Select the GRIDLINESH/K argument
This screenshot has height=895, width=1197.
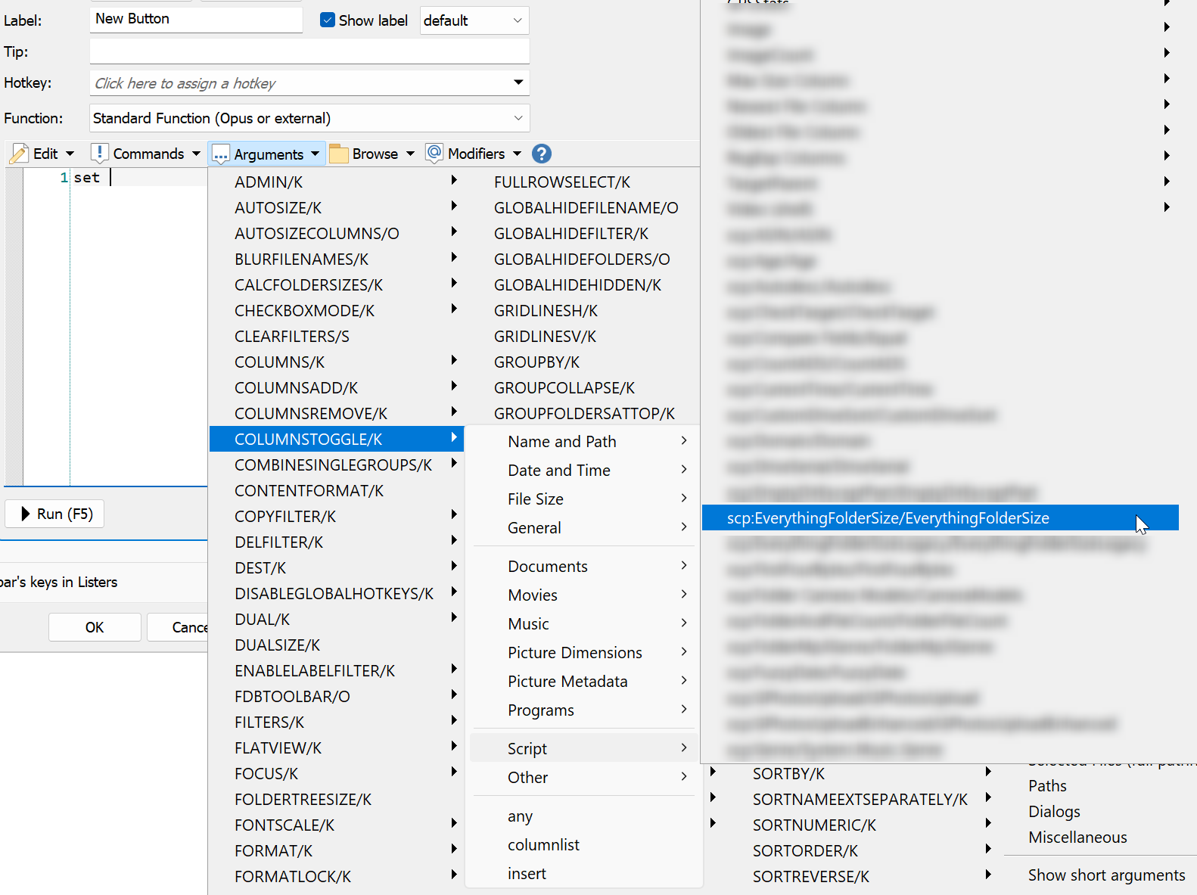(546, 310)
